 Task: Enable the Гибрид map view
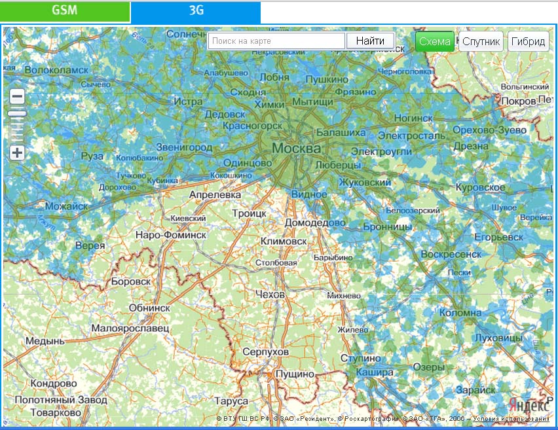529,41
